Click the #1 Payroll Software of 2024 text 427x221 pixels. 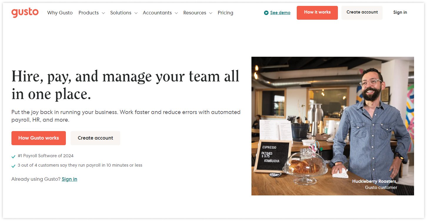[x=46, y=156]
